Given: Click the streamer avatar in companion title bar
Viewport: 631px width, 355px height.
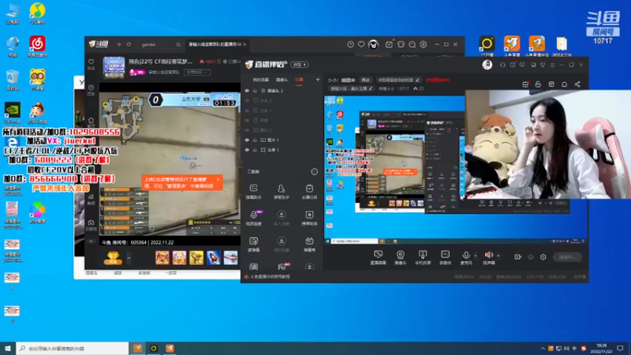Looking at the screenshot, I should point(487,65).
